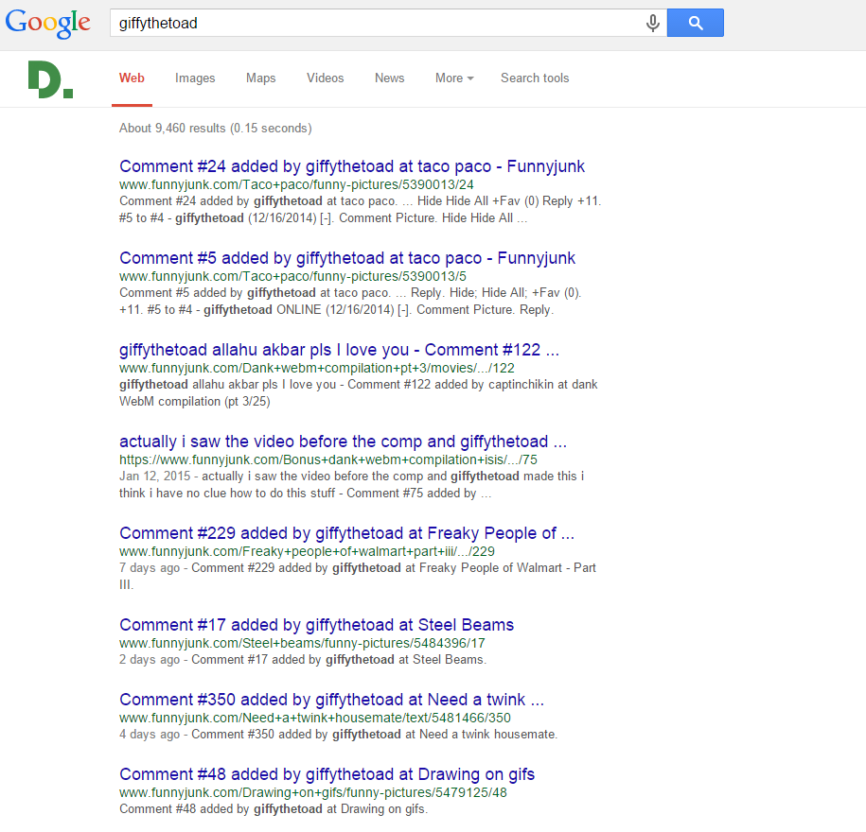866x832 pixels.
Task: Click the green D. logo
Action: pyautogui.click(x=50, y=79)
